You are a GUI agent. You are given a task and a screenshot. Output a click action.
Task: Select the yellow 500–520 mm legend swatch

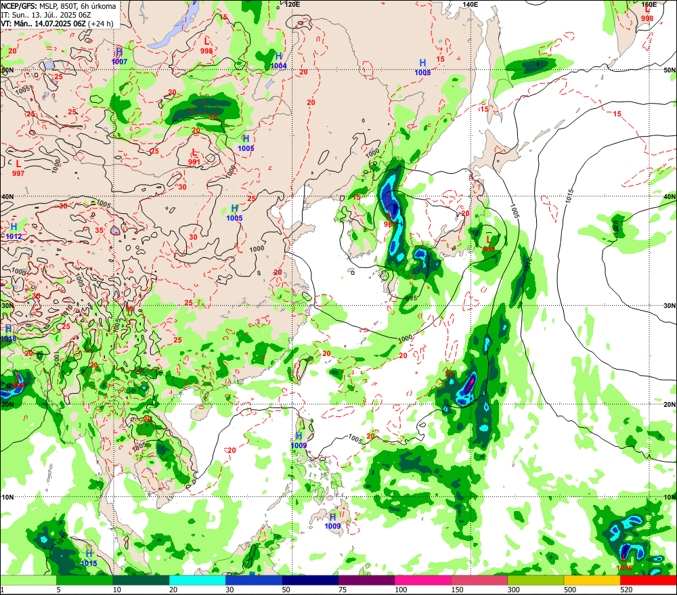(x=592, y=580)
